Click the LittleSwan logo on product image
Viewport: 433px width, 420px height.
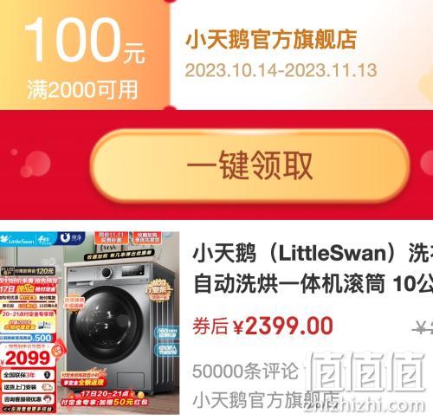[x=18, y=239]
